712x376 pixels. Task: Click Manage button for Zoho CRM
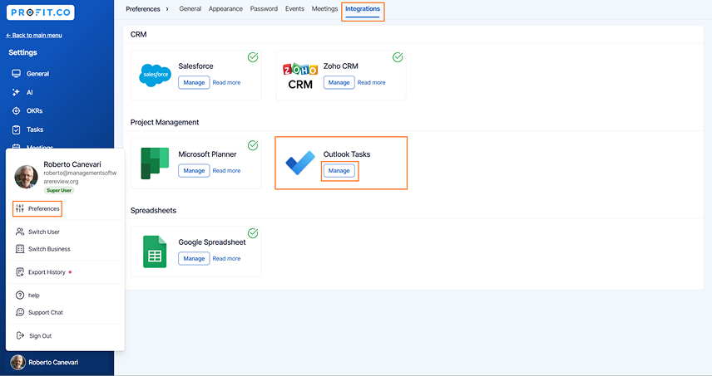click(339, 82)
